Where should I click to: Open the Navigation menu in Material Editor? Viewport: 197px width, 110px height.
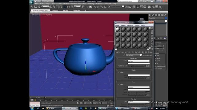[130, 25]
